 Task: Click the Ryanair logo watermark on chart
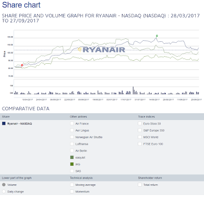[101, 50]
